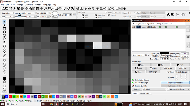
Task: Toggle Optimize Cut Path switch
Action: (133, 86)
